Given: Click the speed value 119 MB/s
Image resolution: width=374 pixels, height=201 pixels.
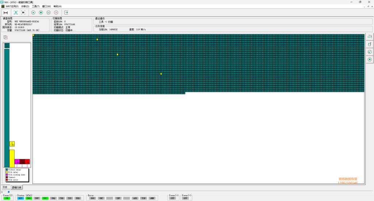Looking at the screenshot, I should click(141, 30).
